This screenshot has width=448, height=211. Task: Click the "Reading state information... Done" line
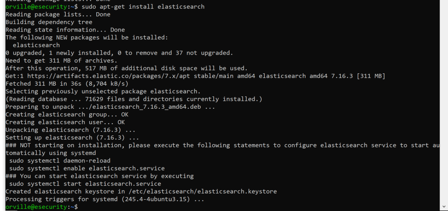point(65,30)
